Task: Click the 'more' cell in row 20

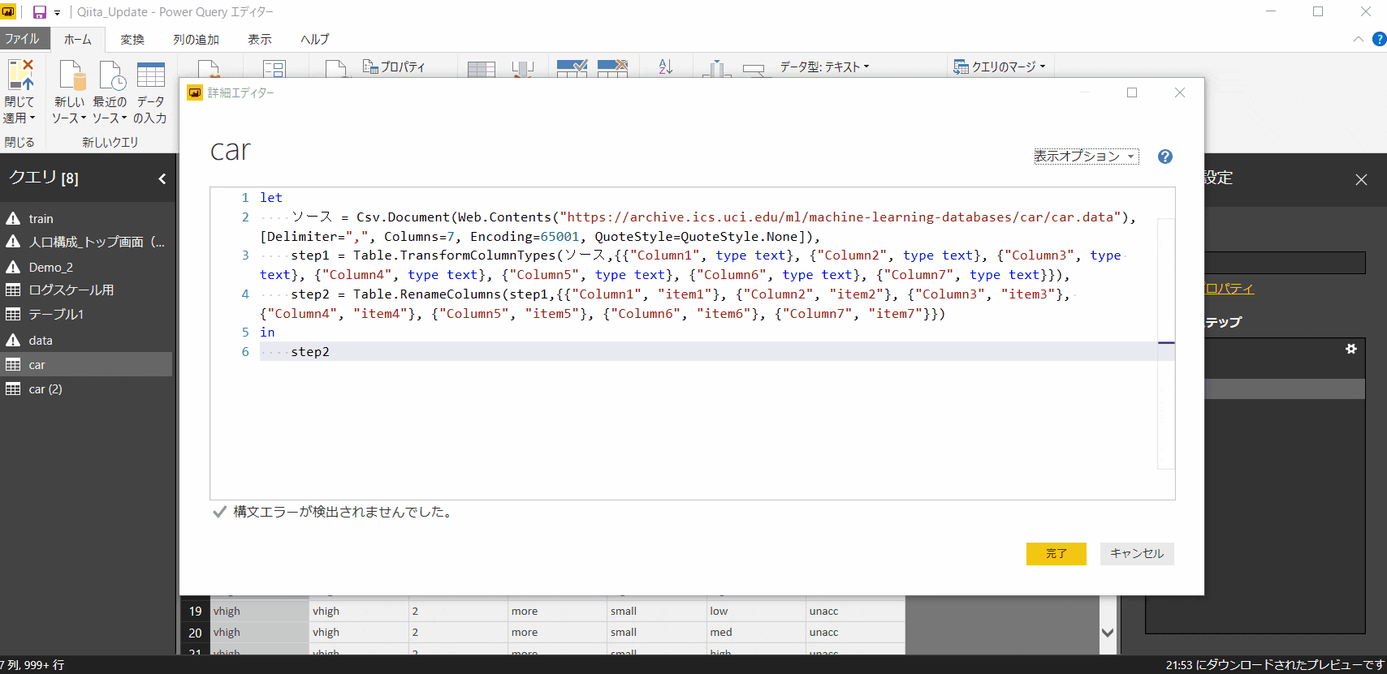Action: [557, 632]
